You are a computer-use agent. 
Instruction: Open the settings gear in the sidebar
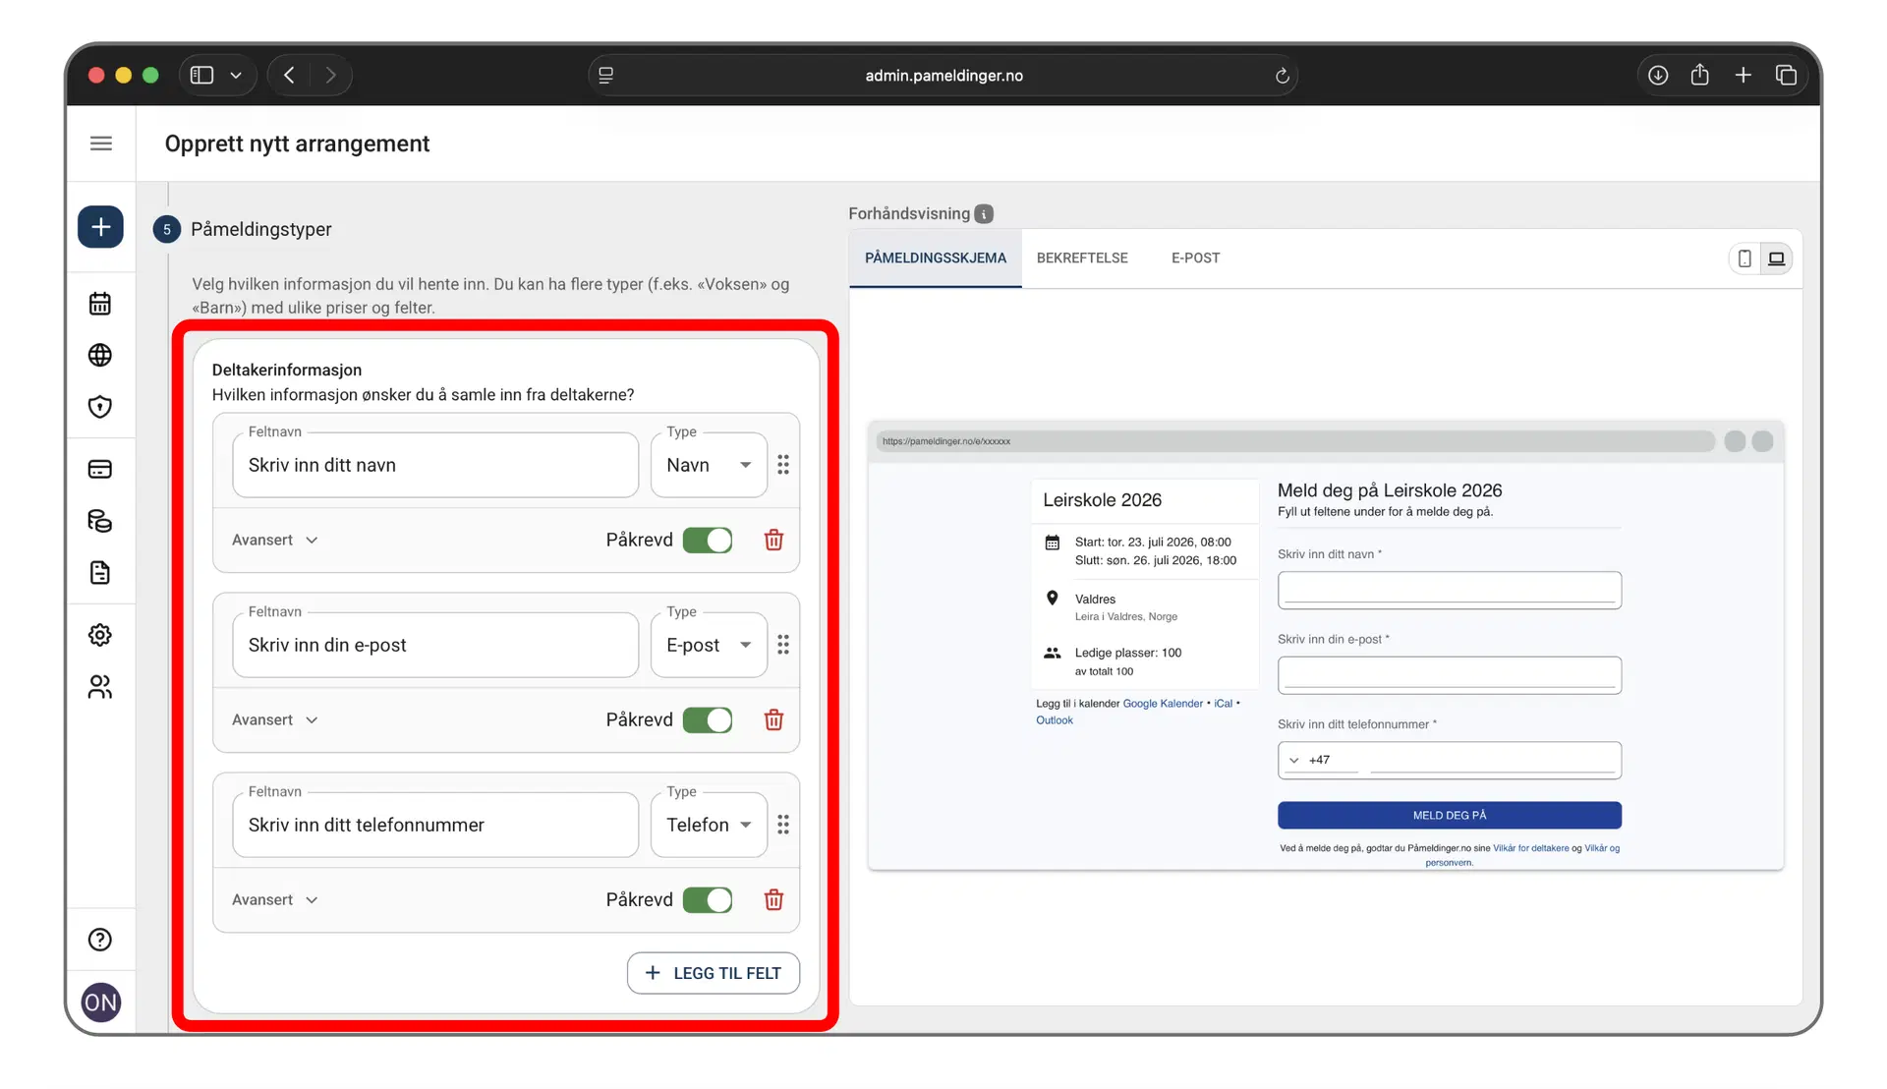[x=100, y=635]
